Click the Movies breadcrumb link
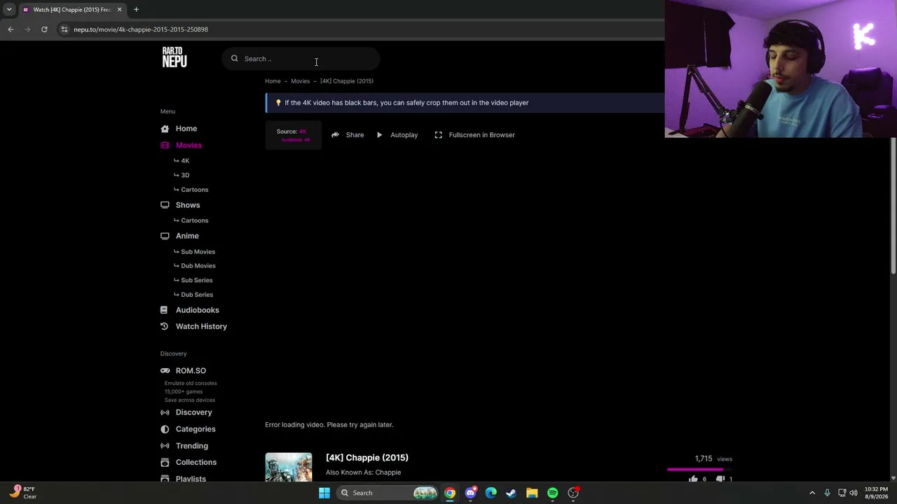The width and height of the screenshot is (897, 504). [x=300, y=81]
